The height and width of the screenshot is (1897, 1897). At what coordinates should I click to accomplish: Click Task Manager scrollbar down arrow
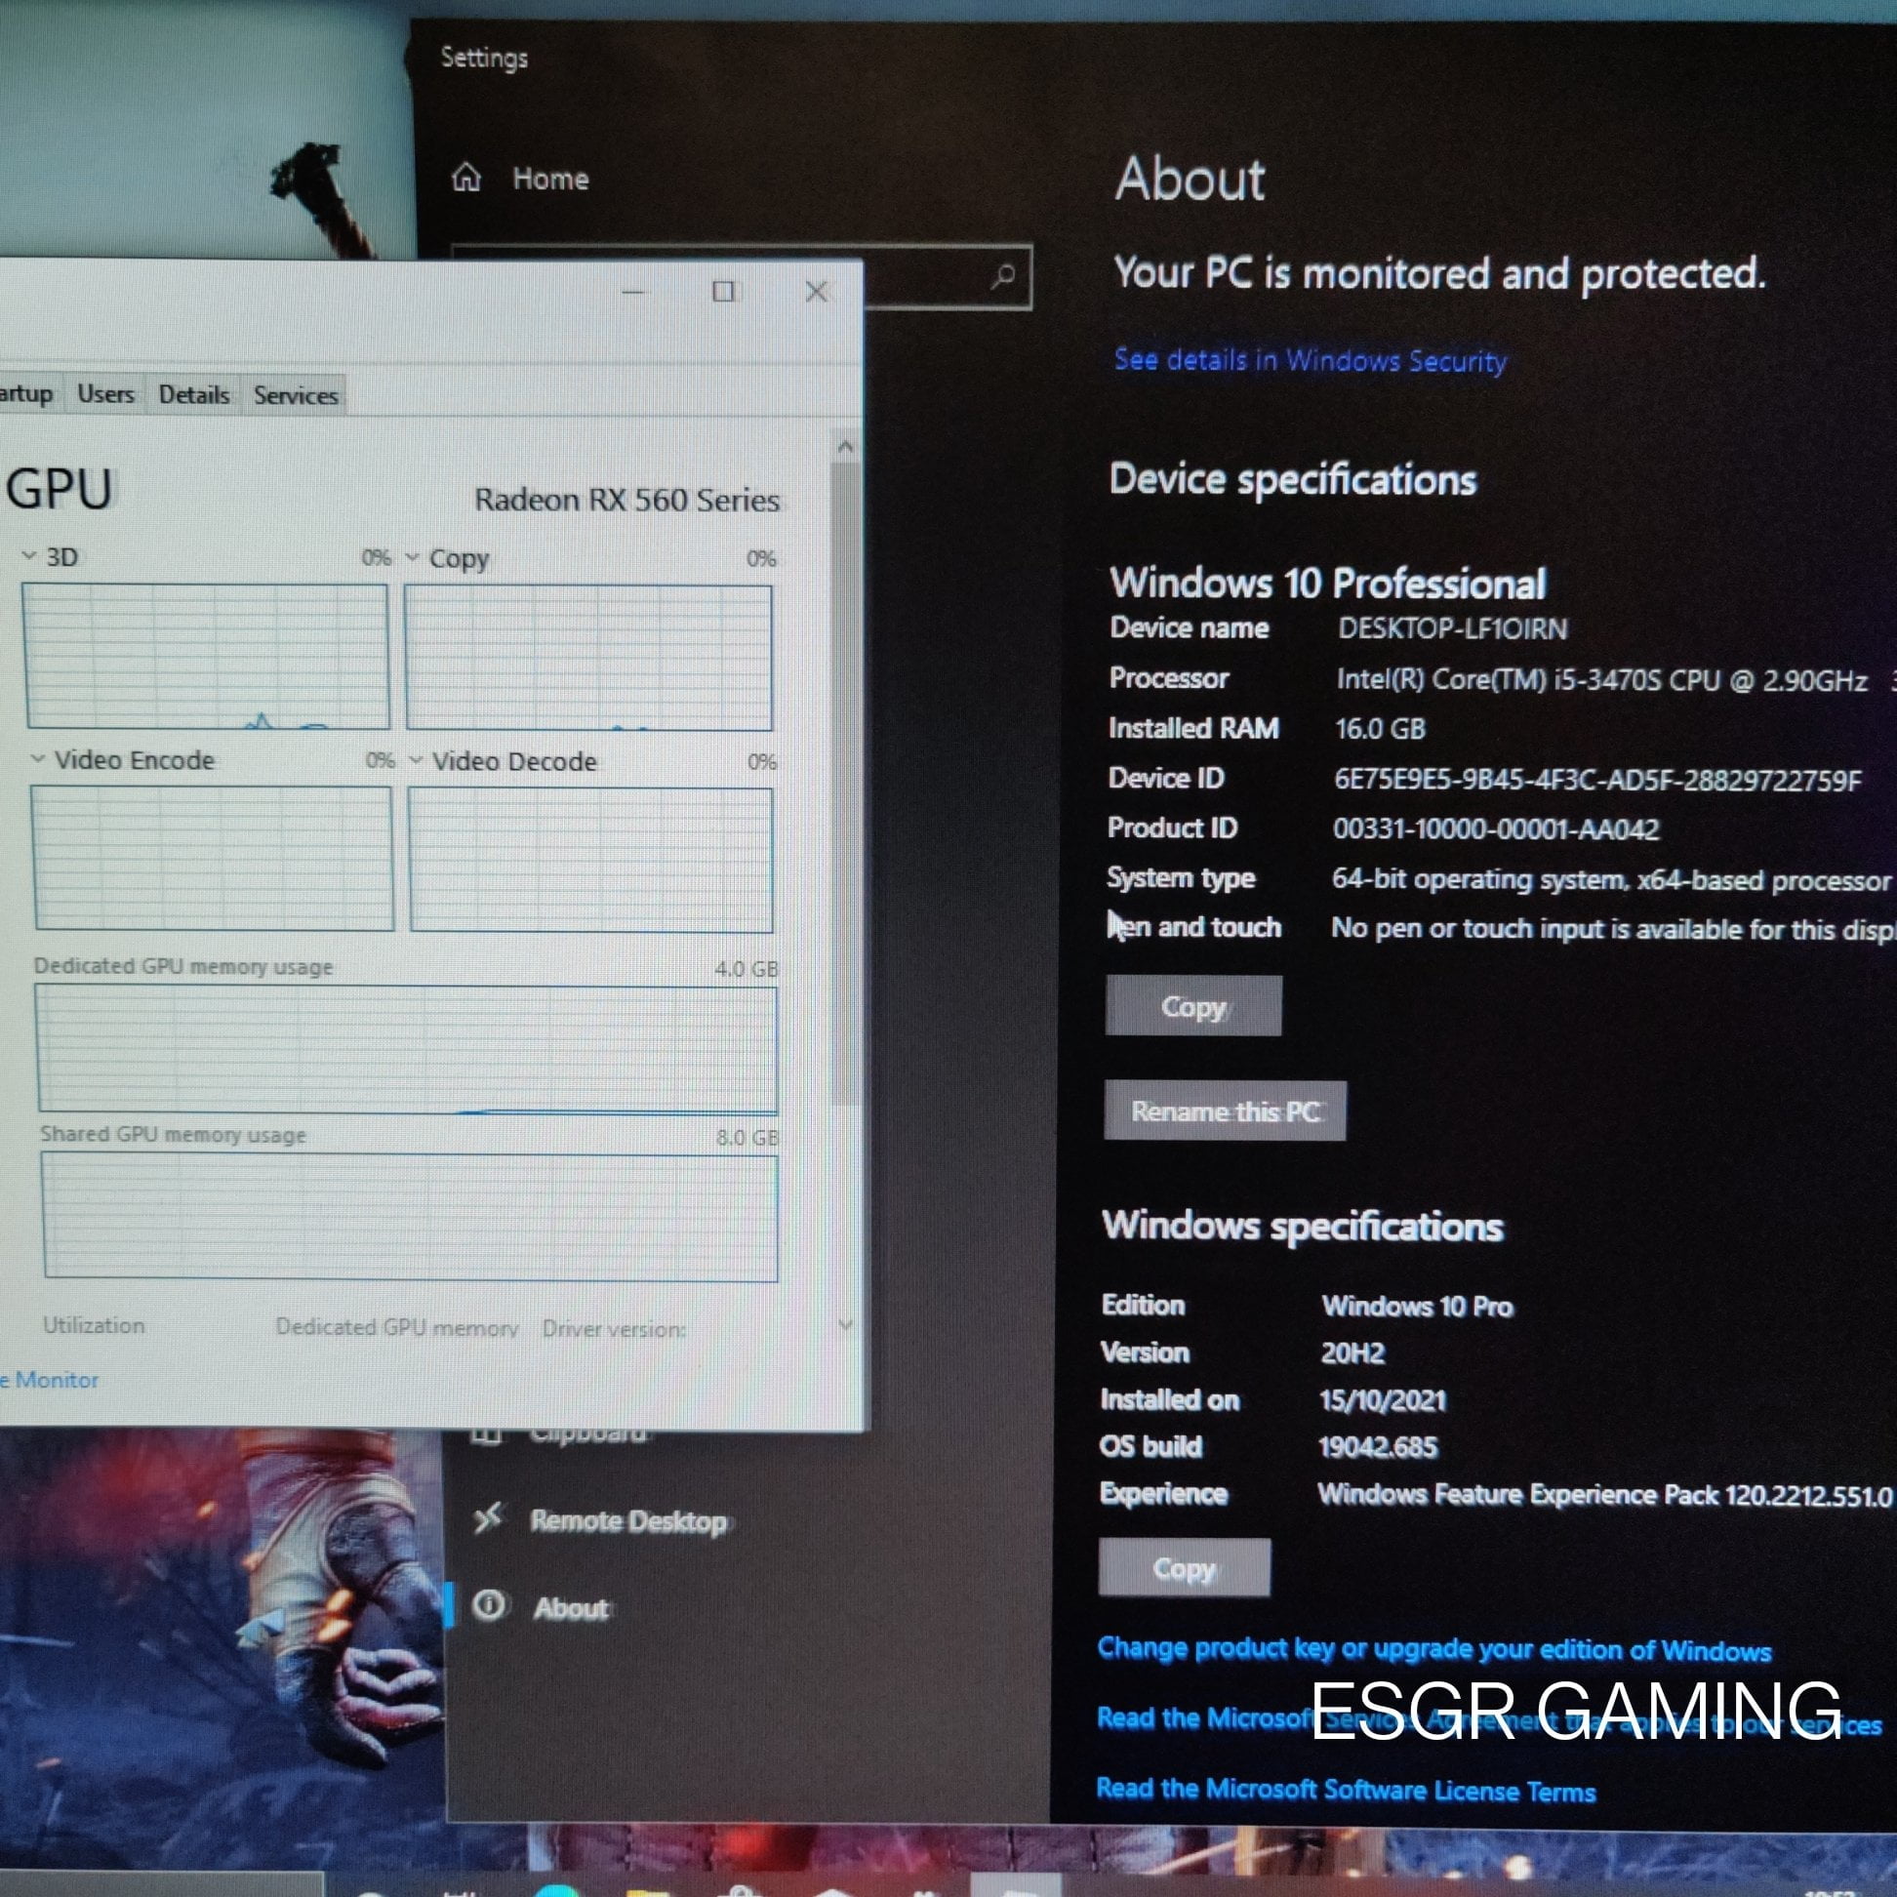[x=847, y=1325]
